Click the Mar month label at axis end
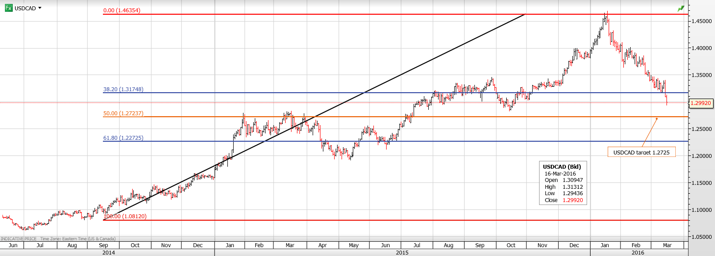This screenshot has height=256, width=715. coord(666,245)
